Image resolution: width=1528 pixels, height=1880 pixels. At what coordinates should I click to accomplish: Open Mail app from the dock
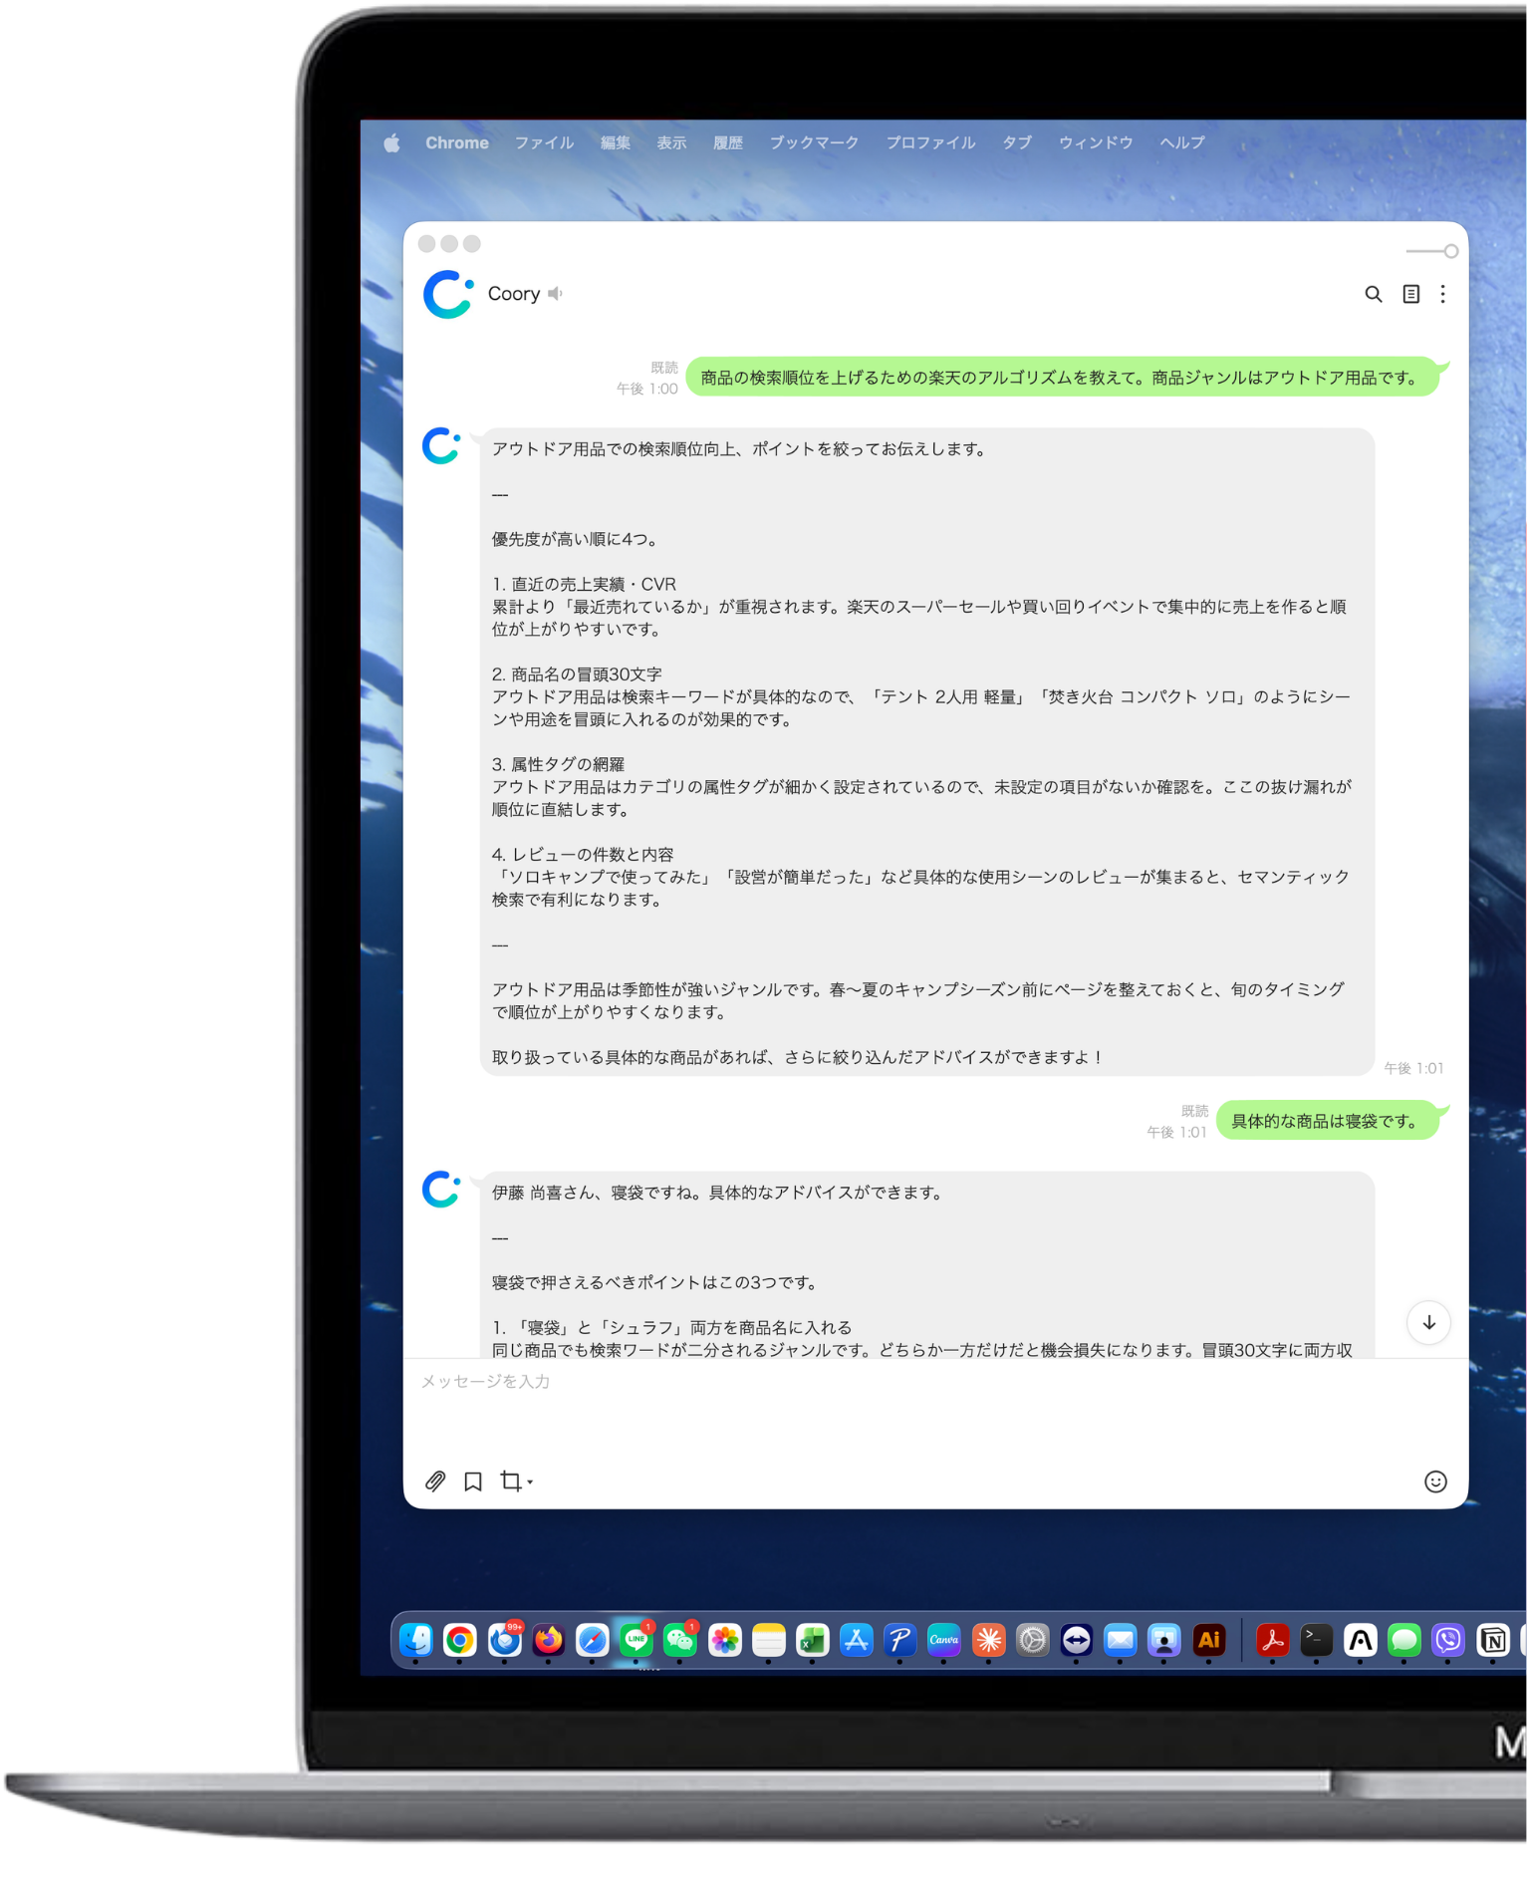pyautogui.click(x=1120, y=1640)
